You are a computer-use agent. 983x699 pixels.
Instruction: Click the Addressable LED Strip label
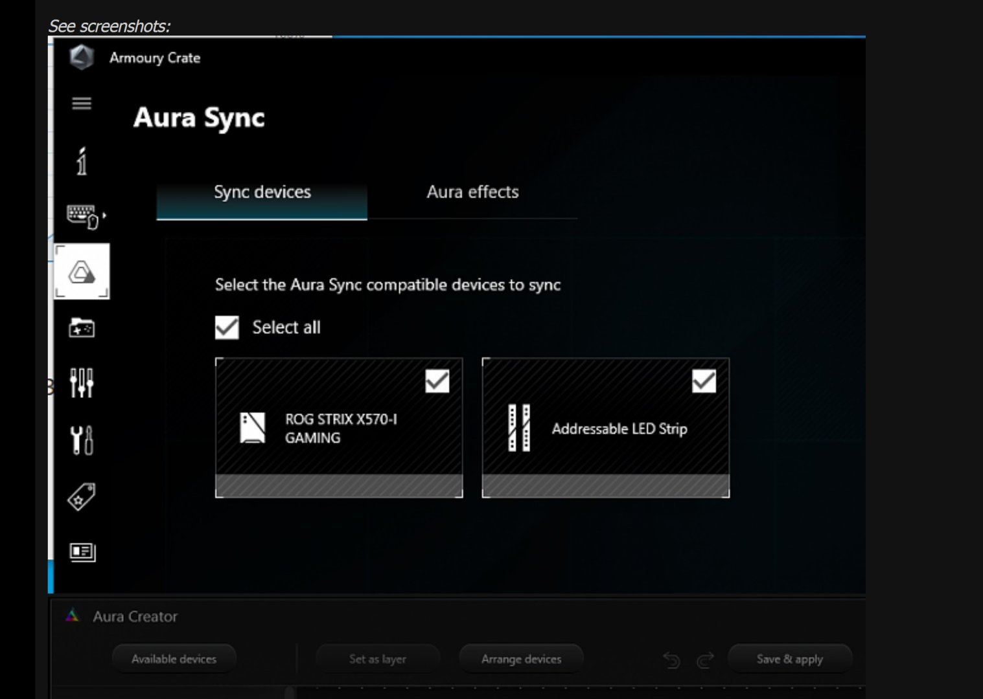pos(619,428)
